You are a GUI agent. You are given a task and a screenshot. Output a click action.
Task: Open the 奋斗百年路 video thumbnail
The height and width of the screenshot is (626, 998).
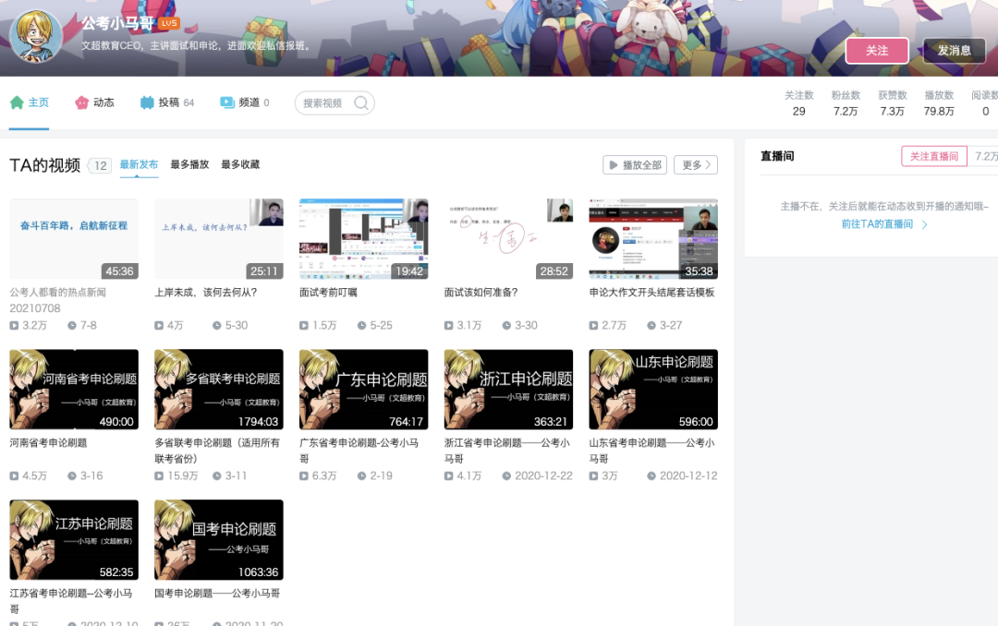click(x=74, y=238)
